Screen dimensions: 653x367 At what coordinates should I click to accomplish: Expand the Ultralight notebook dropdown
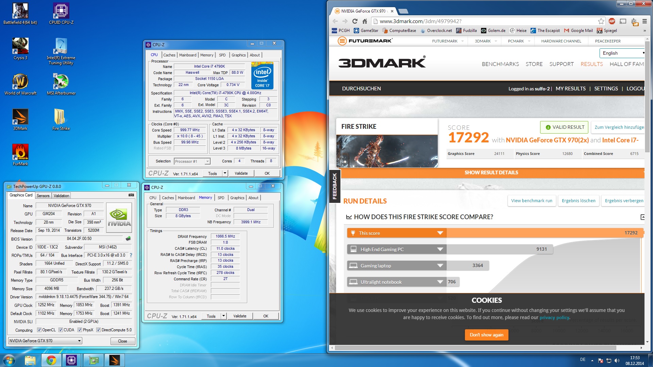[440, 282]
